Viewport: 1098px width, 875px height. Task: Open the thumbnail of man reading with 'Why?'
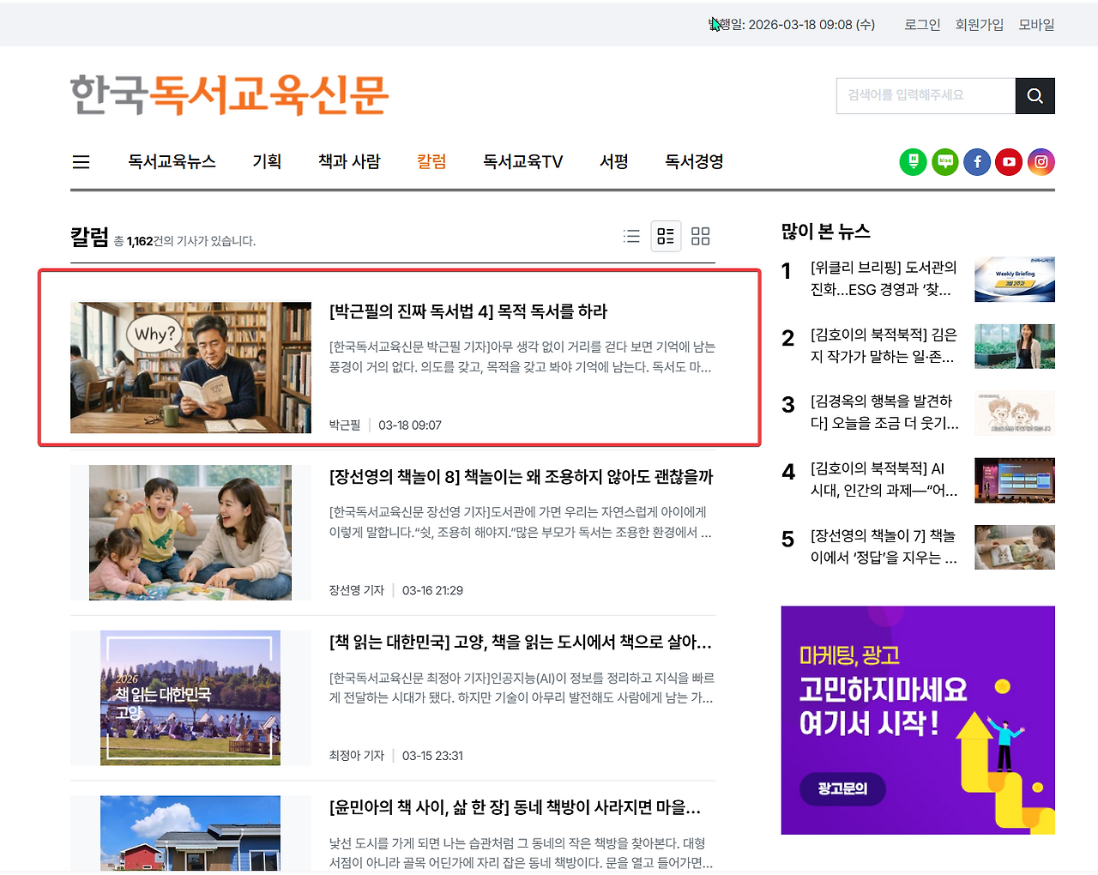pos(190,367)
